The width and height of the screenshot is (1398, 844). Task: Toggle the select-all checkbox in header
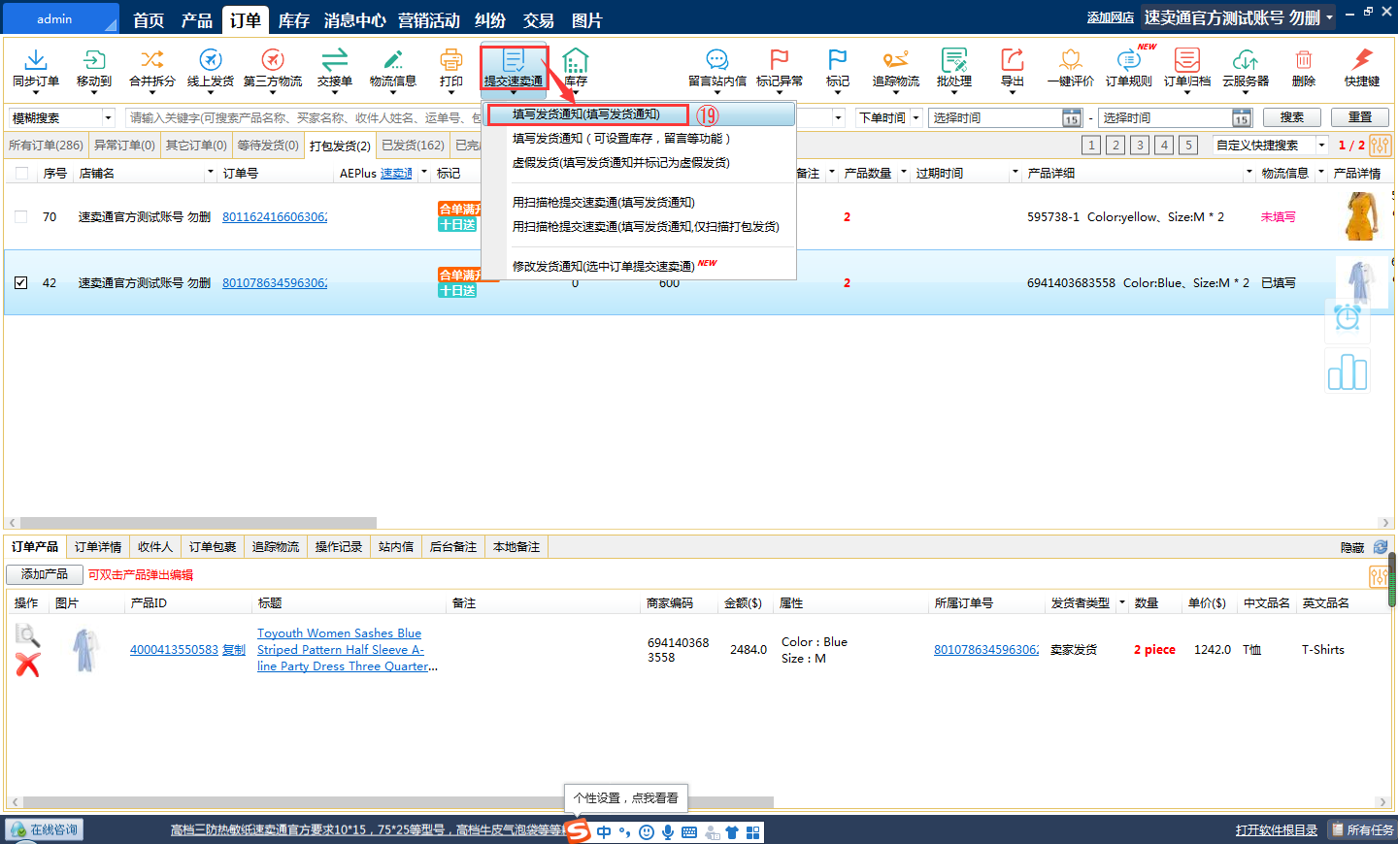tap(21, 173)
